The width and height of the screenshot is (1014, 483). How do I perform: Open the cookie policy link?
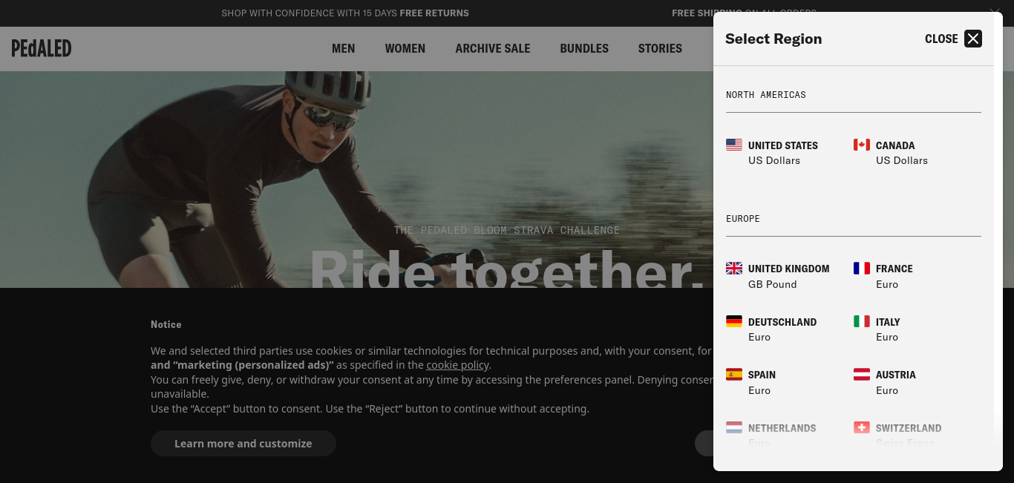[457, 365]
